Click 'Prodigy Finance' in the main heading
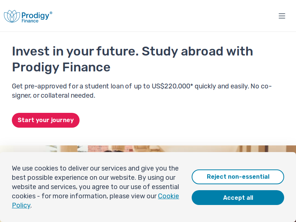Screen dimensions: 296x222 [61, 67]
